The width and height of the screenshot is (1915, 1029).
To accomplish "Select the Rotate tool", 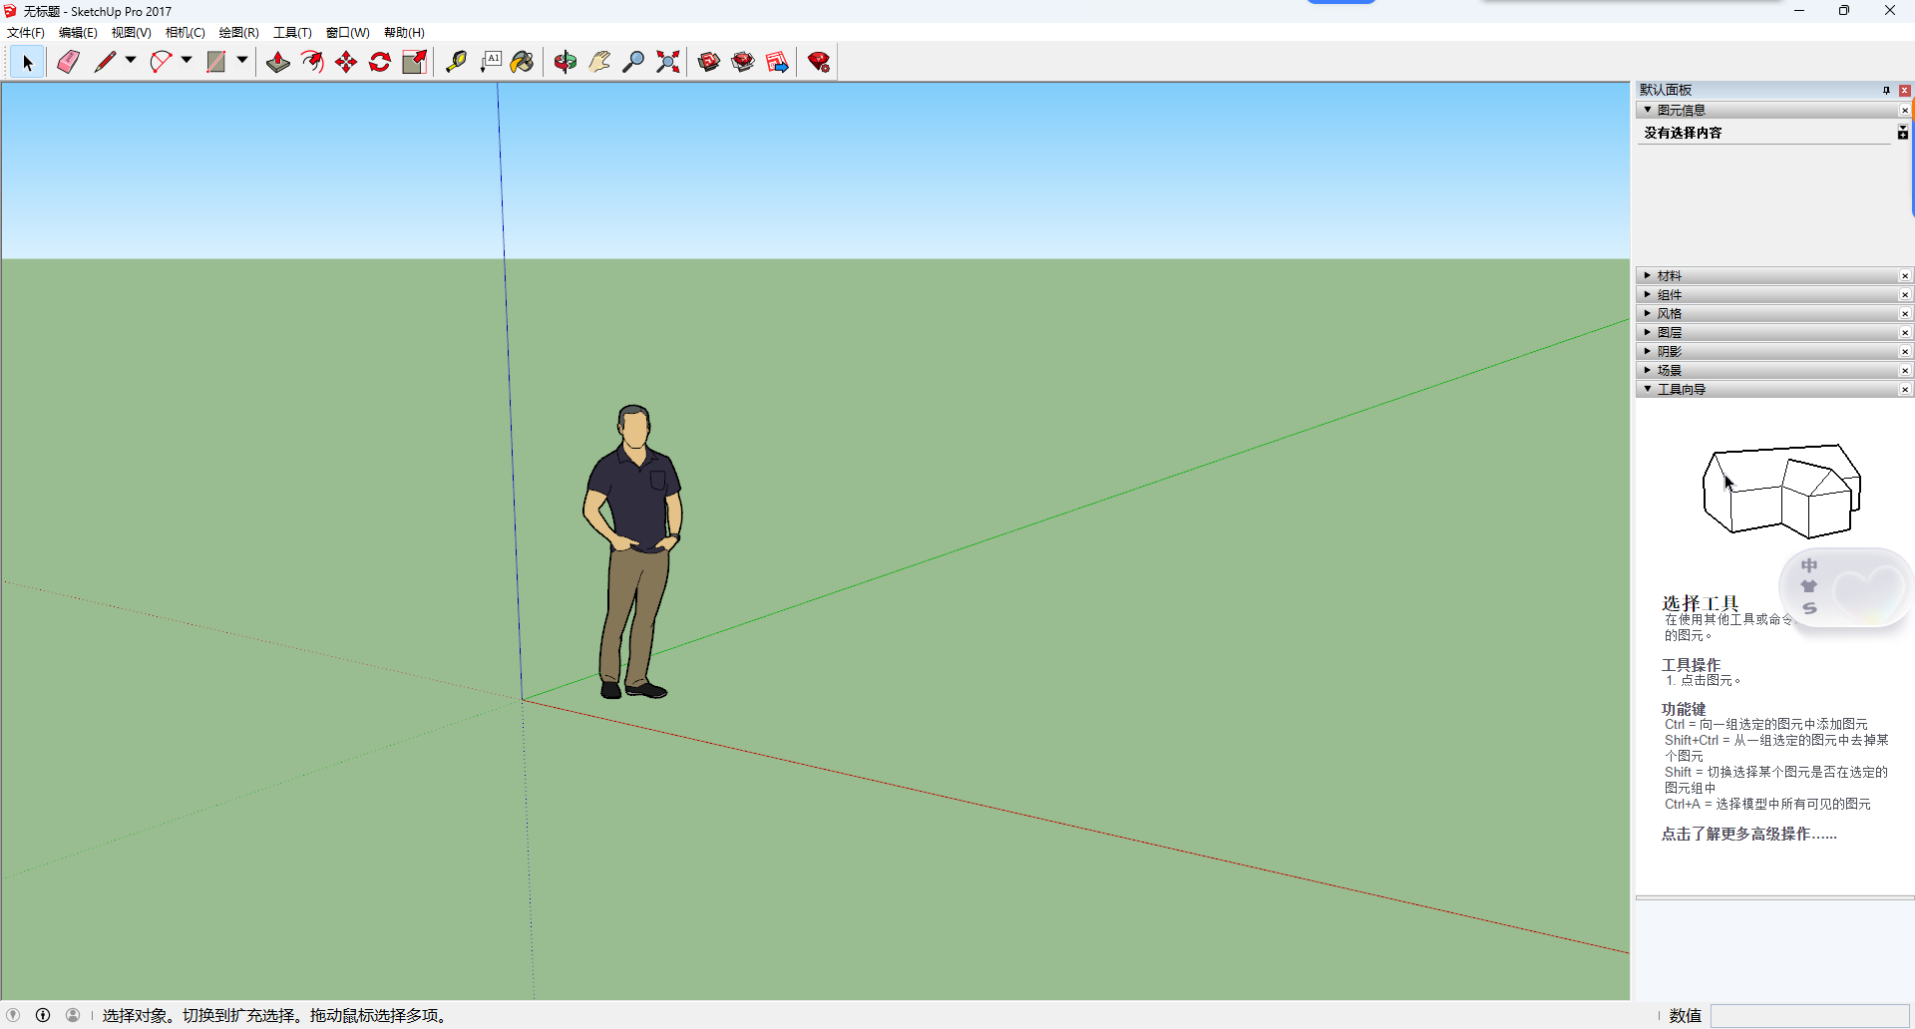I will tap(380, 62).
